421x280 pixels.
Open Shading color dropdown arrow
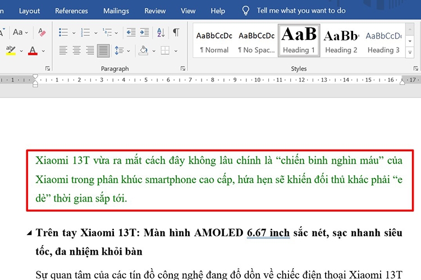click(x=154, y=51)
